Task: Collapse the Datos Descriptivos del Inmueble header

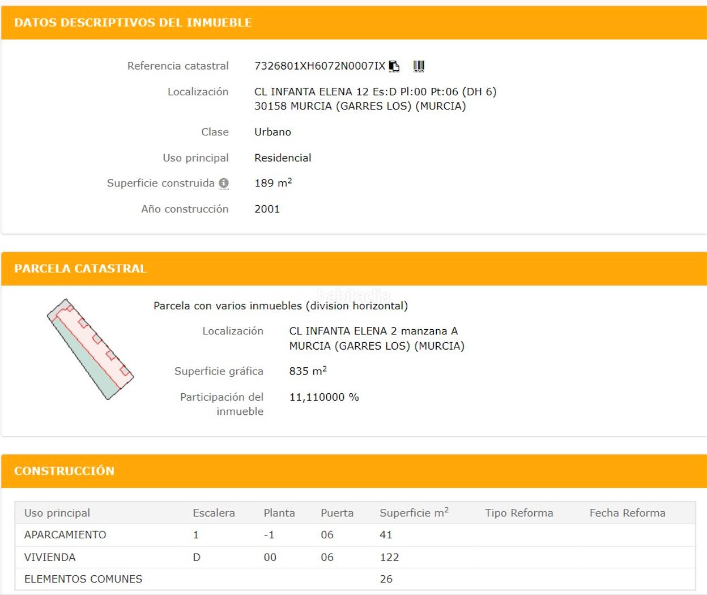Action: tap(133, 23)
